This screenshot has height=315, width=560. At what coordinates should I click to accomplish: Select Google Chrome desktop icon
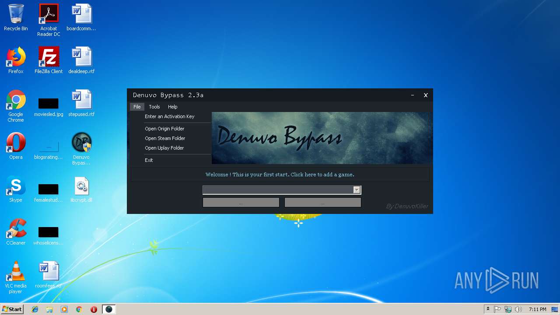[16, 106]
